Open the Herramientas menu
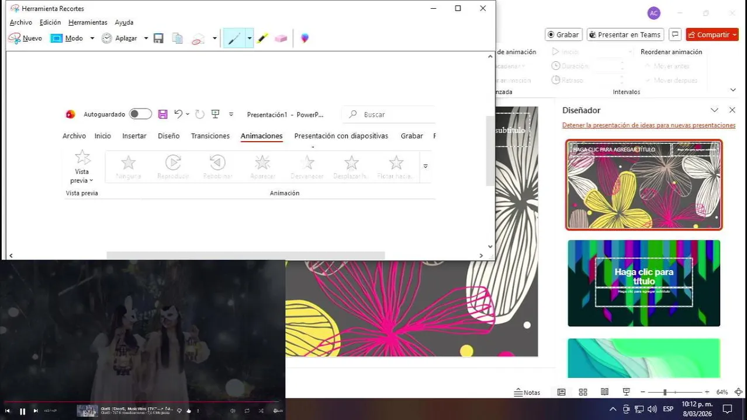This screenshot has height=420, width=747. click(88, 22)
